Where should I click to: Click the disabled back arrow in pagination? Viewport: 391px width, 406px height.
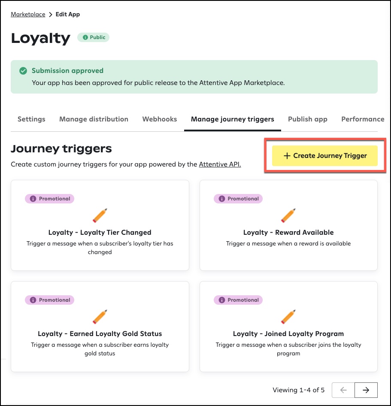coord(343,390)
